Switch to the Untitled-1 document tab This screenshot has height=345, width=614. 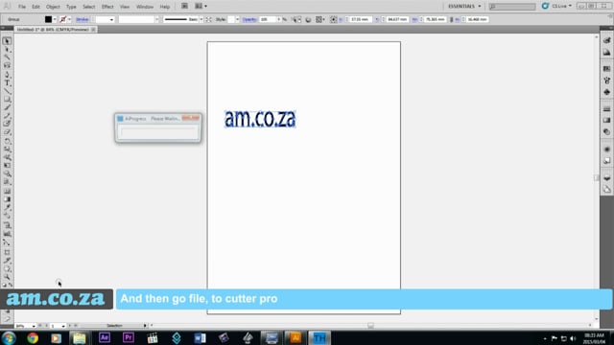click(53, 30)
